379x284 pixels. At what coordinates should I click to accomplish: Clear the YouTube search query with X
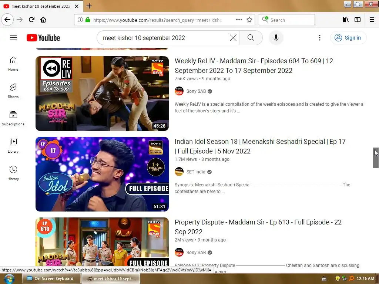click(233, 38)
